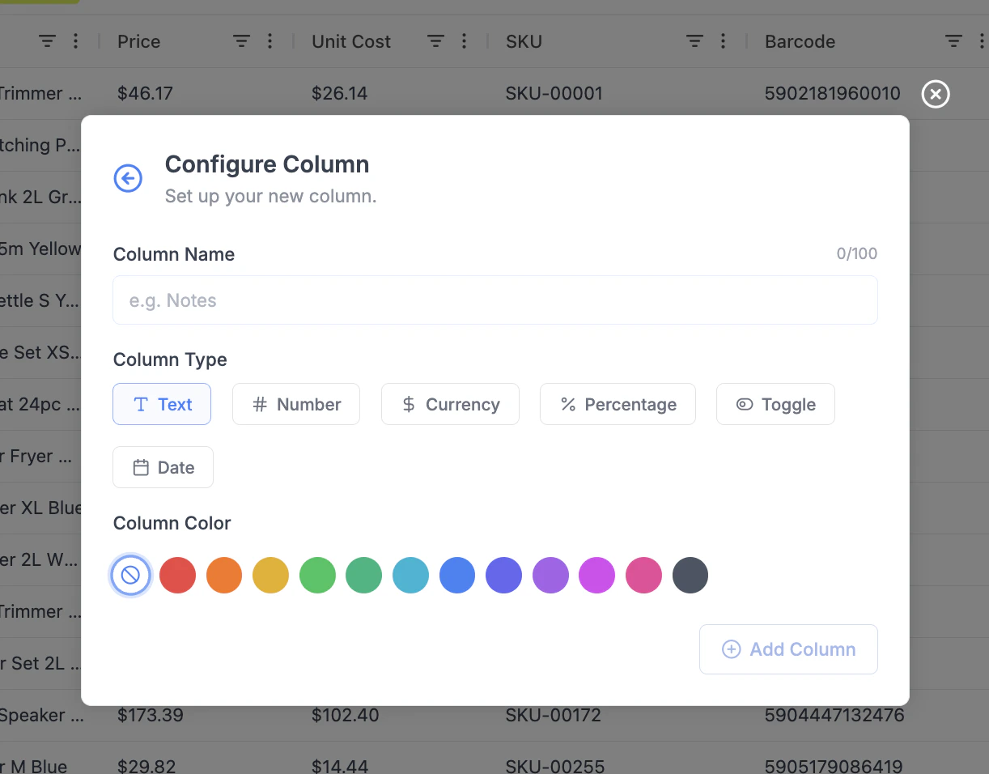Click the Barcode column header
The image size is (989, 774).
800,41
